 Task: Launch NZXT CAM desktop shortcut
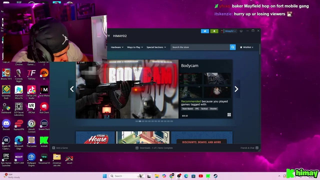[x=19, y=158]
